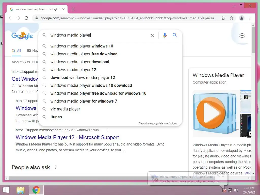This screenshot has width=260, height=195.
Task: Start a voice search with microphone
Action: click(165, 35)
